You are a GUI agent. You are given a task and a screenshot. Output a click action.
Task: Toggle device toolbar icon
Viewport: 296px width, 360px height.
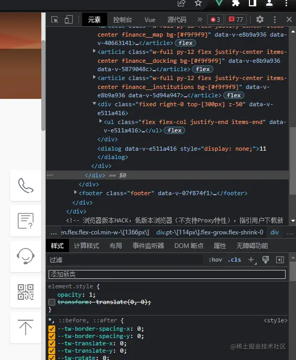pyautogui.click(x=69, y=20)
